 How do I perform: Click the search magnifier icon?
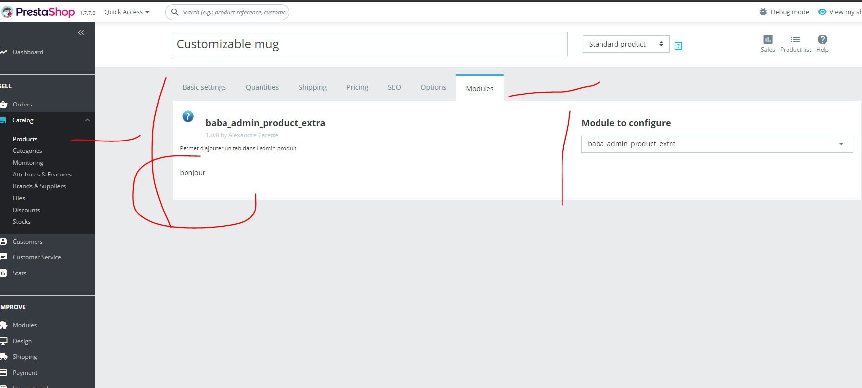click(x=174, y=12)
